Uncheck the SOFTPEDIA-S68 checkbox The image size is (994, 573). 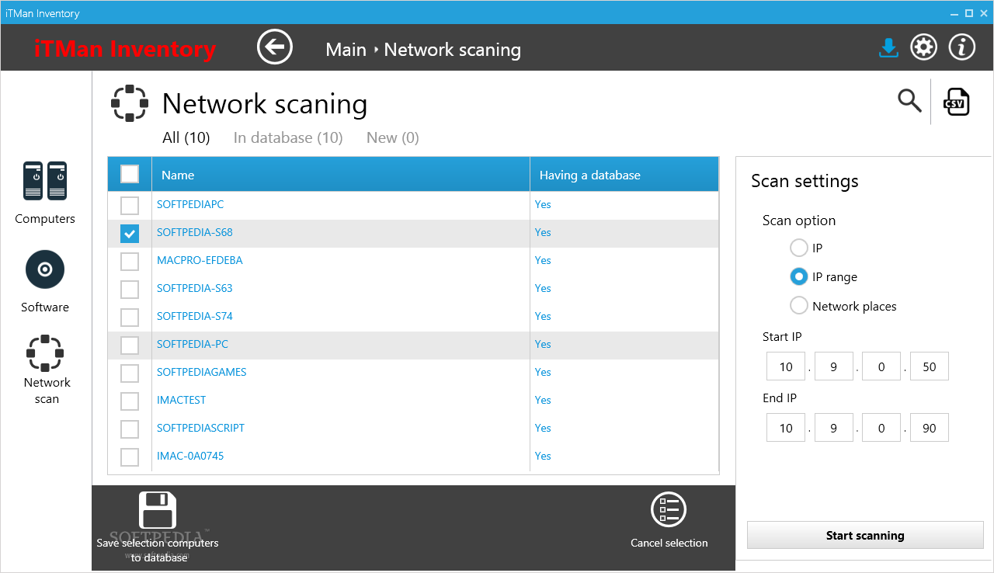point(130,234)
